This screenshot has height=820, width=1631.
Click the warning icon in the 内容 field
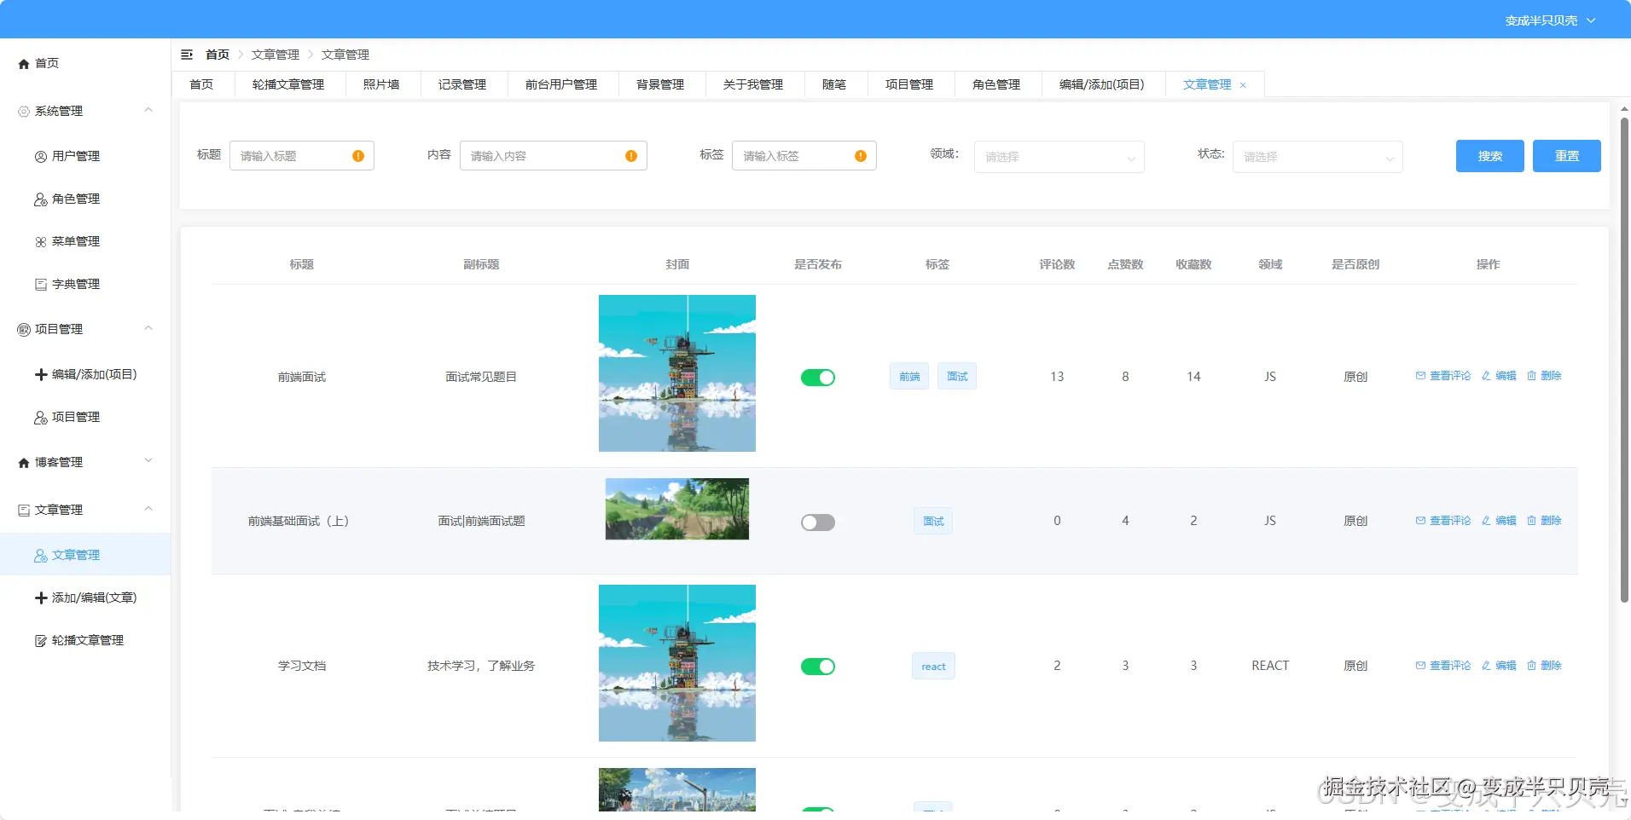click(631, 156)
